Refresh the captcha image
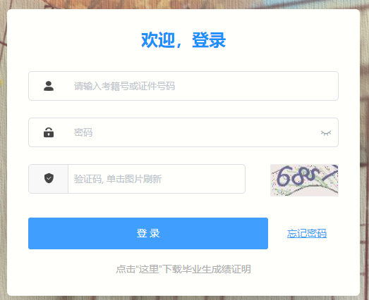Viewport: 369px width, 300px height. [304, 180]
